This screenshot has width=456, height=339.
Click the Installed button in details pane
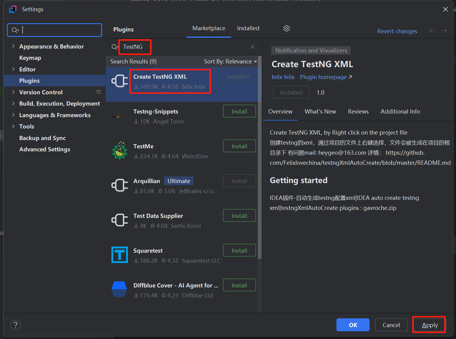(x=291, y=92)
